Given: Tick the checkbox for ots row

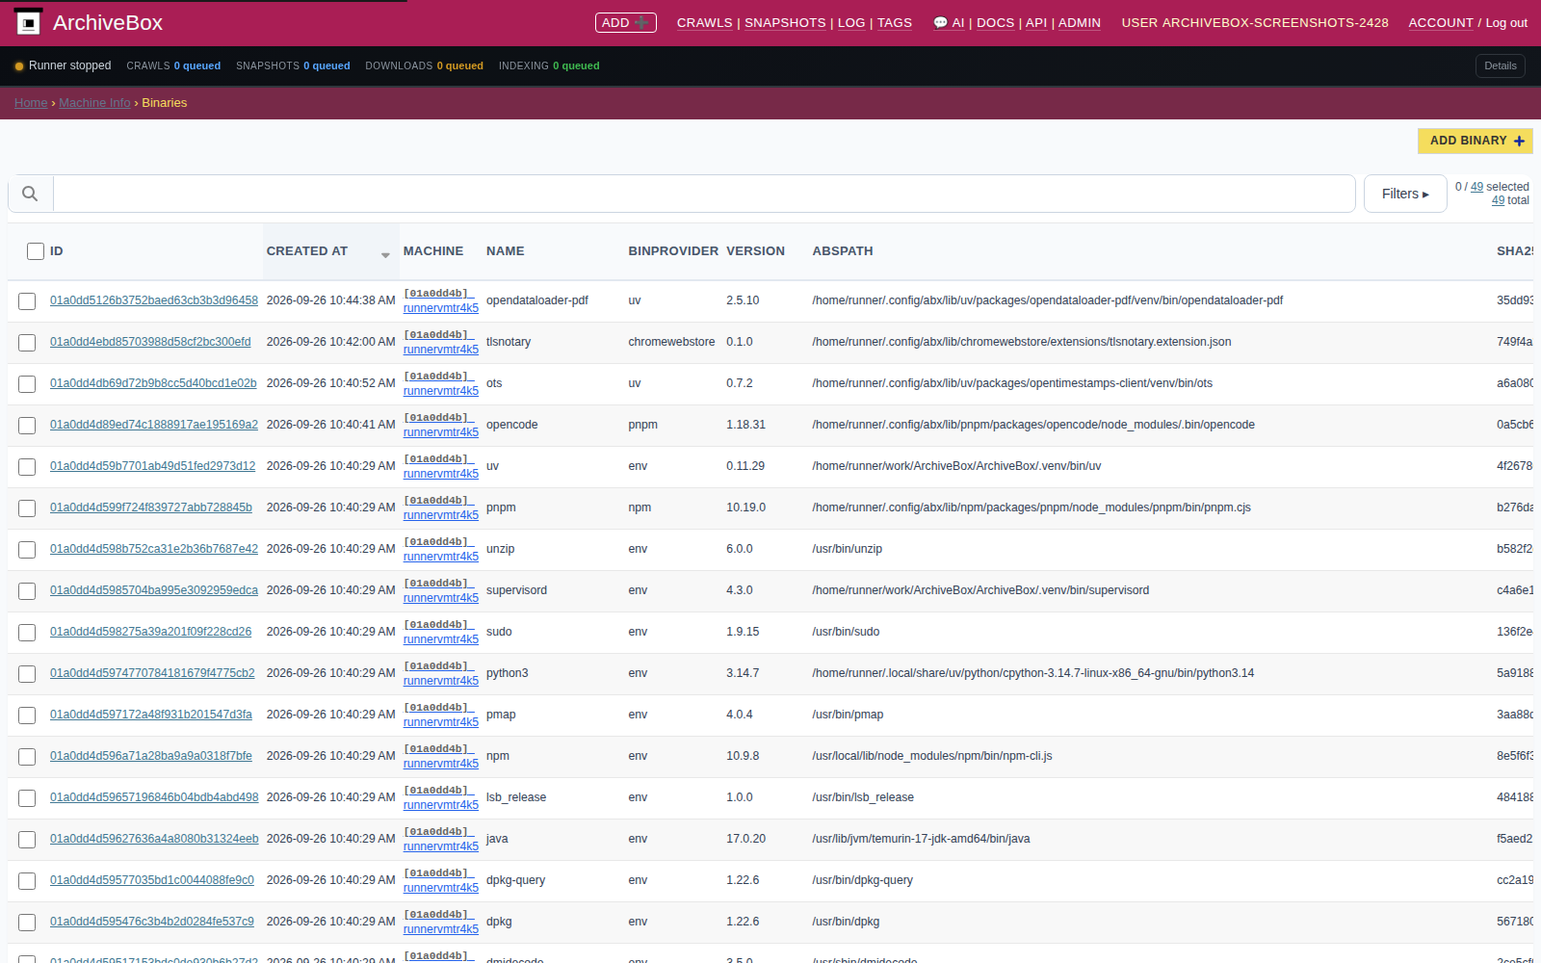Looking at the screenshot, I should (x=27, y=384).
